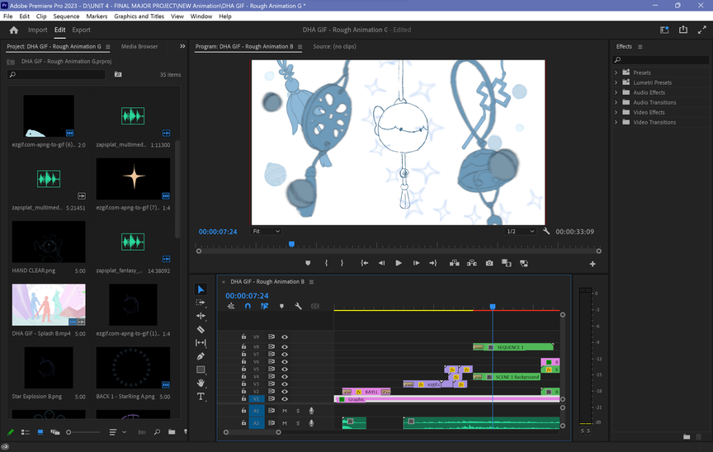Viewport: 713px width, 452px height.
Task: Toggle V8 track eye visibility
Action: (x=285, y=347)
